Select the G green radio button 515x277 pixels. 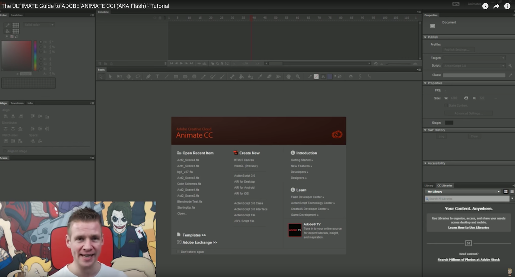[41, 64]
